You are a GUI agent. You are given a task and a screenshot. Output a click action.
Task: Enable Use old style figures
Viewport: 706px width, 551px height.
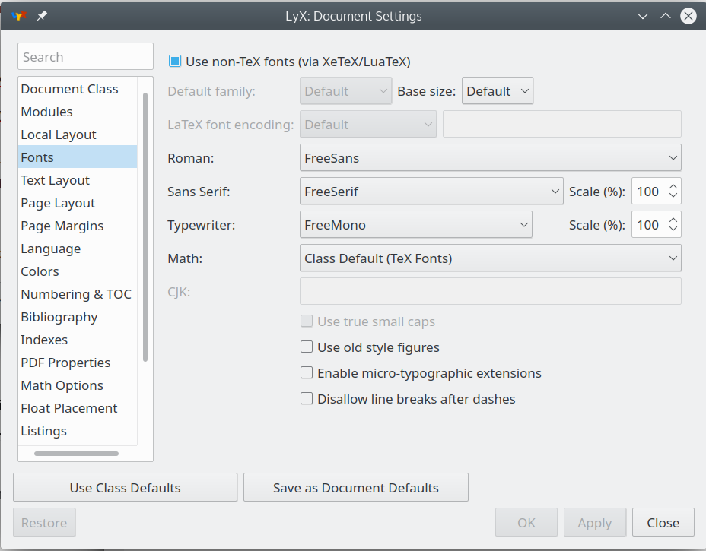tap(307, 347)
